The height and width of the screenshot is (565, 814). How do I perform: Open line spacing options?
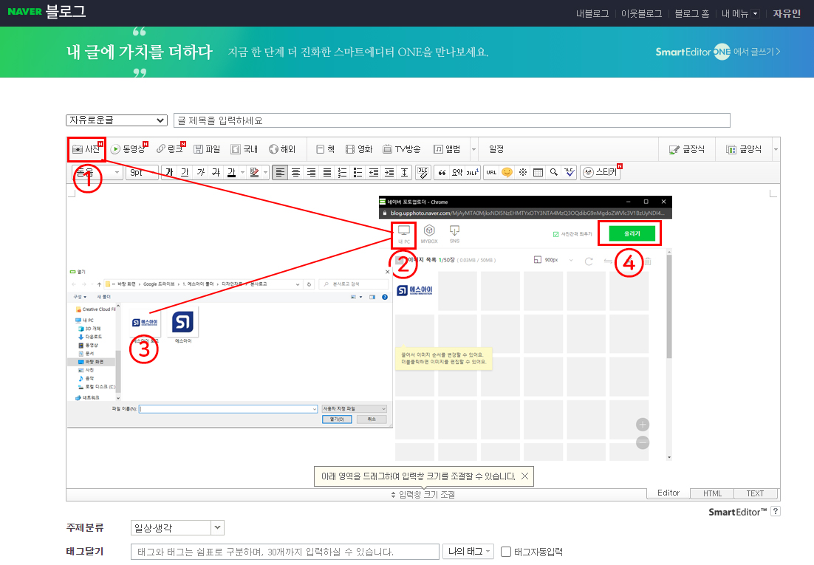[x=404, y=172]
